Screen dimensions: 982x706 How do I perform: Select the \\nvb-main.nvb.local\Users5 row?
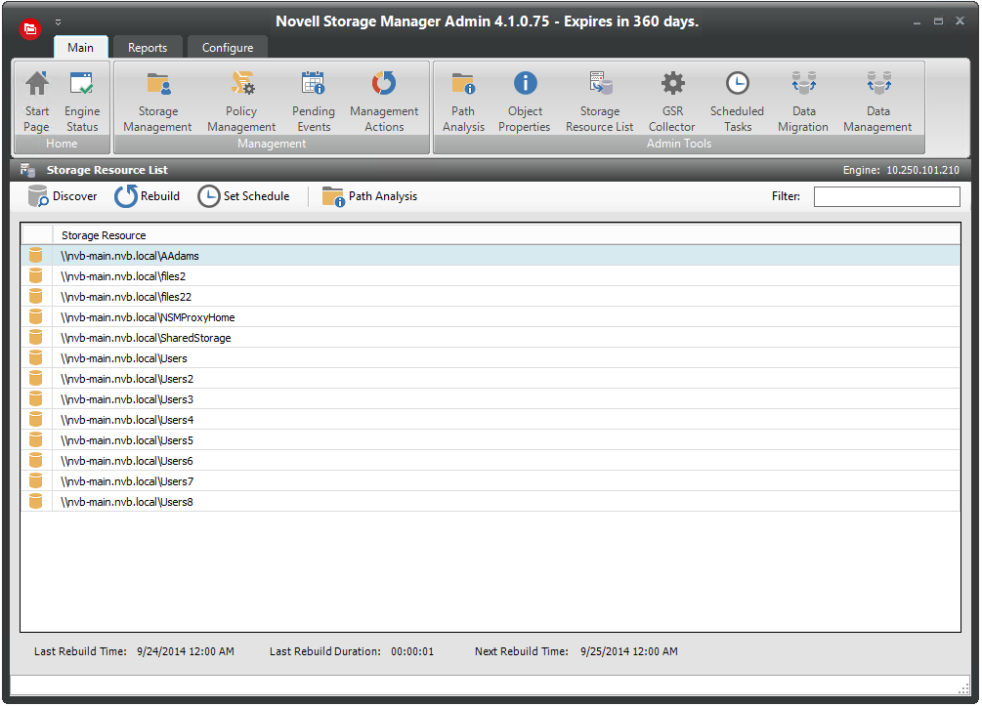[491, 440]
